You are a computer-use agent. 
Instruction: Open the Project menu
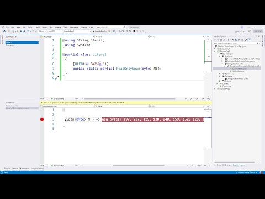[x=30, y=27]
